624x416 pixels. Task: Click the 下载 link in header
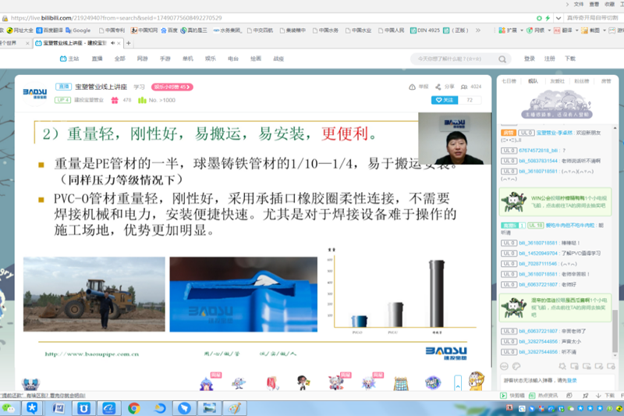tap(570, 59)
